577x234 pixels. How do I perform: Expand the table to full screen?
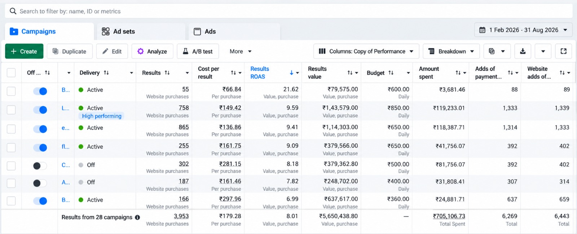(563, 51)
